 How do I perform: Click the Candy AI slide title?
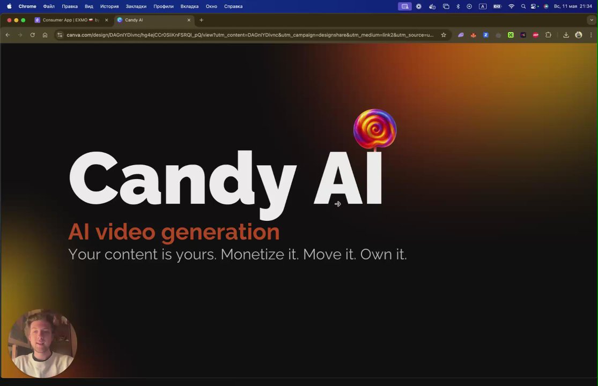point(225,185)
